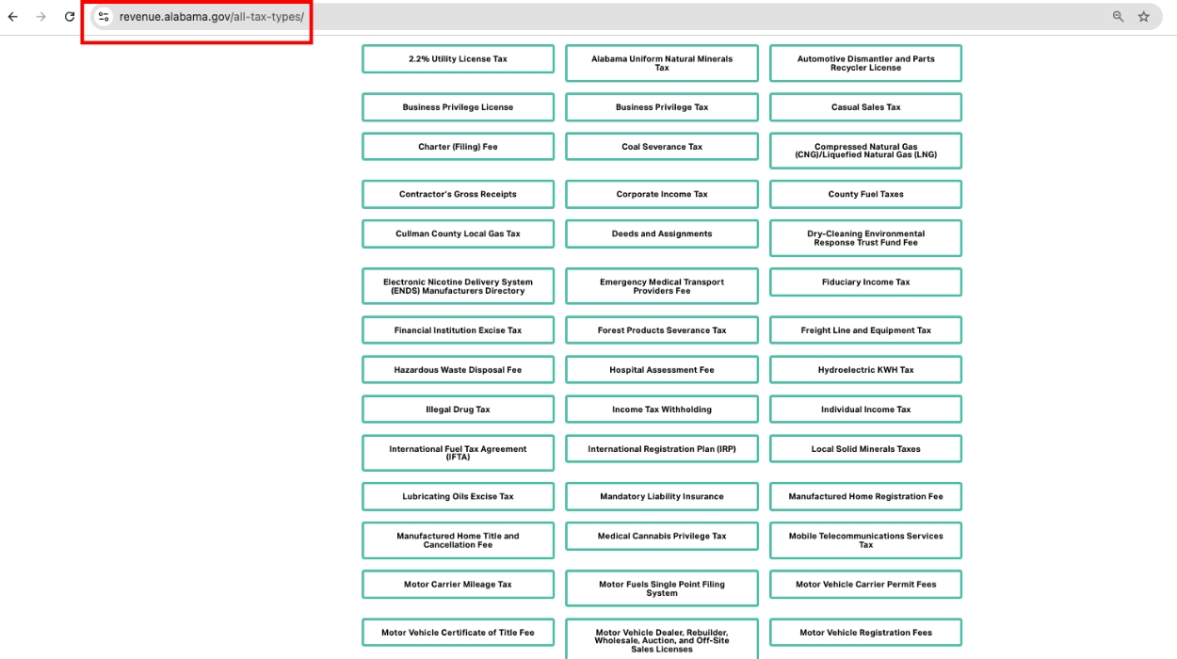Click Hazardous Waste Disposal Fee
Screen dimensions: 1177x659
coord(458,370)
